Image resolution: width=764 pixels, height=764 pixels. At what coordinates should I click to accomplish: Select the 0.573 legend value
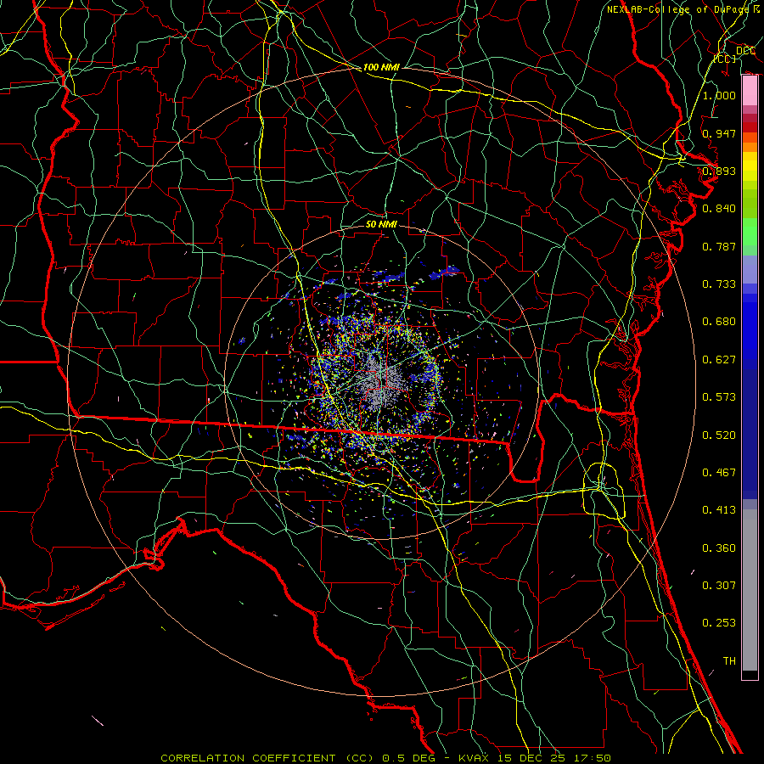(x=719, y=397)
